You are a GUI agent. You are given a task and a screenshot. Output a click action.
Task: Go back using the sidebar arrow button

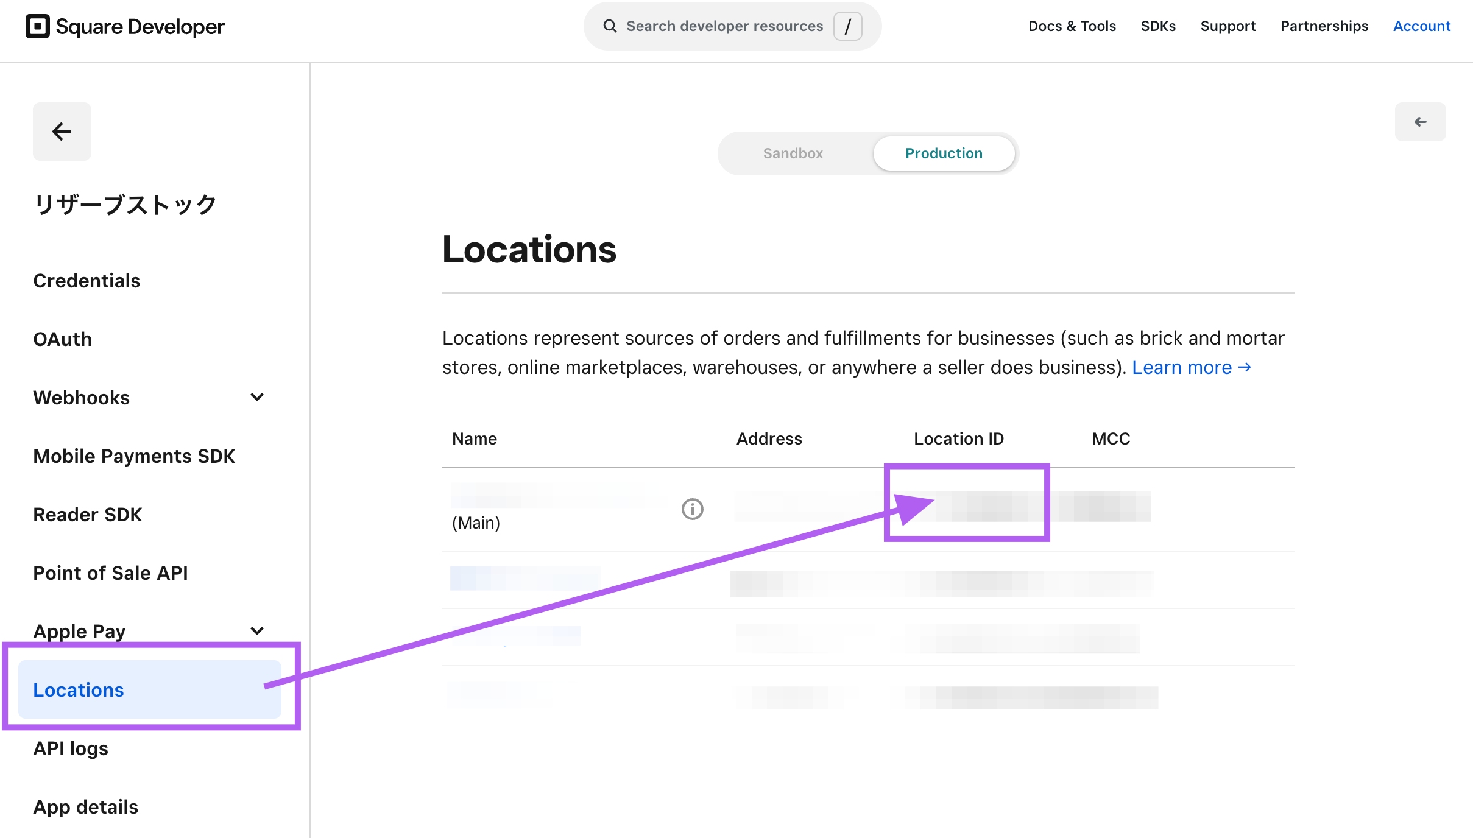click(62, 132)
